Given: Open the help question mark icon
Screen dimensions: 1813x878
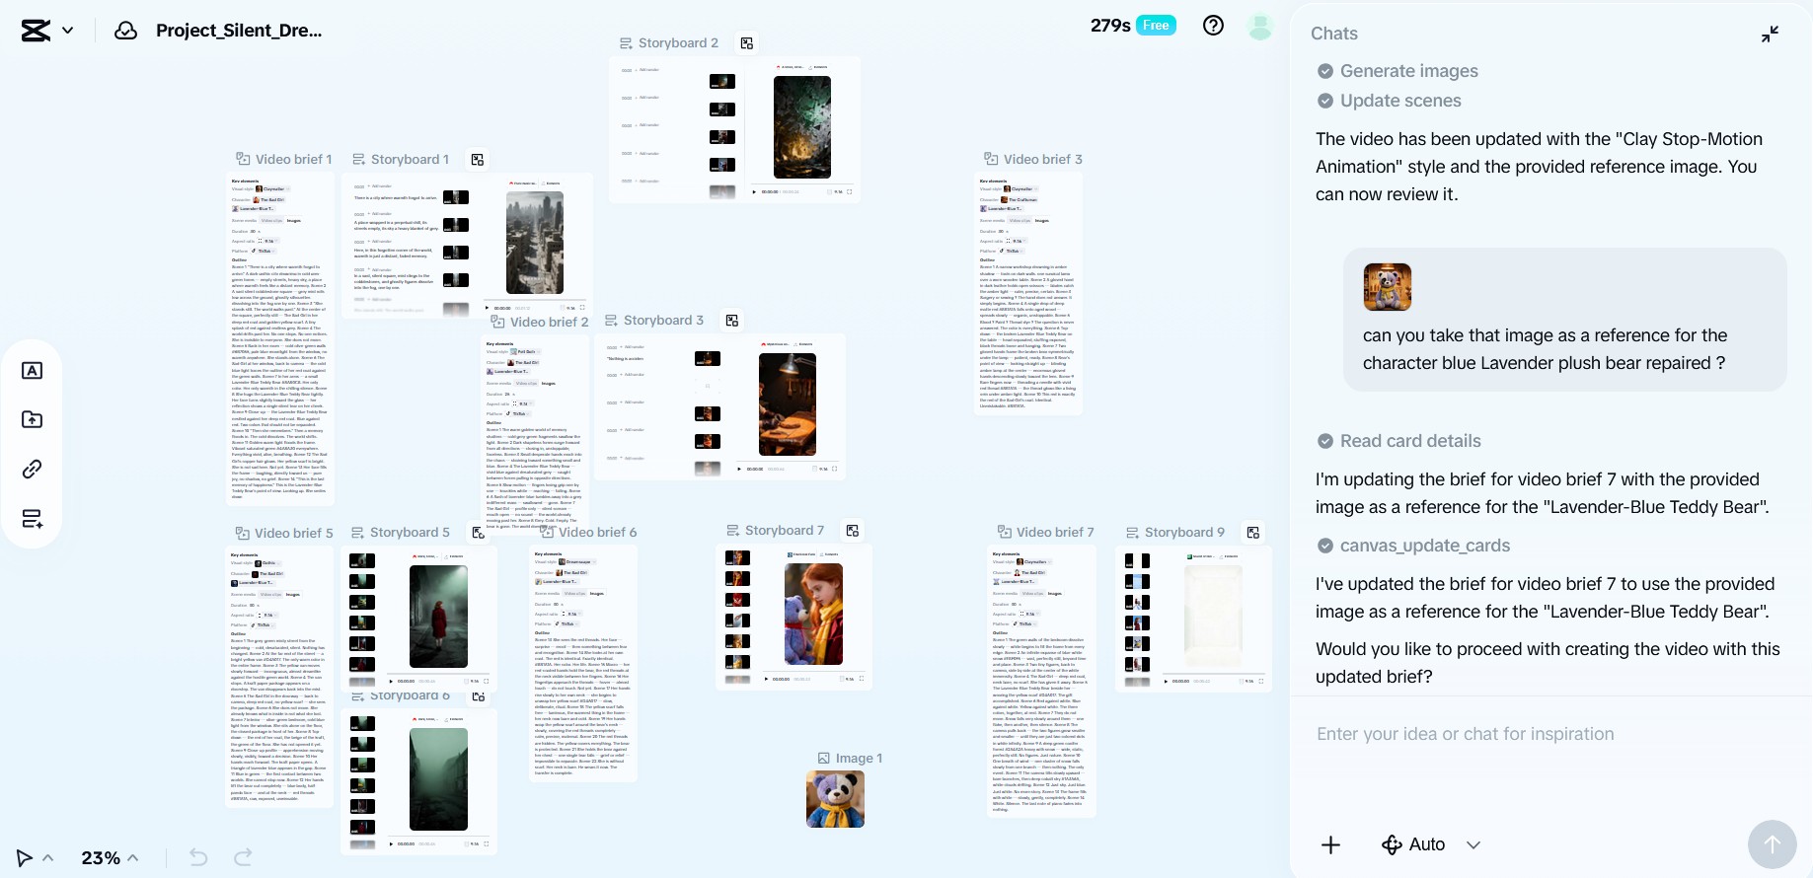Looking at the screenshot, I should click(x=1213, y=26).
